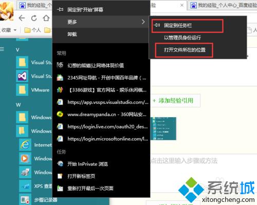Expand the first Windows folder under W
Screen dimensions: 257x205
[x=34, y=117]
